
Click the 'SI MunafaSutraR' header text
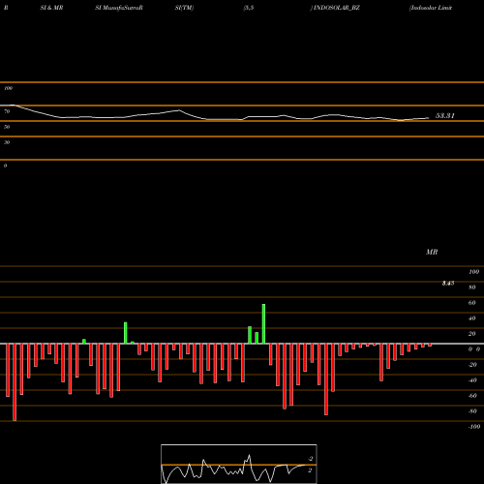click(x=119, y=8)
